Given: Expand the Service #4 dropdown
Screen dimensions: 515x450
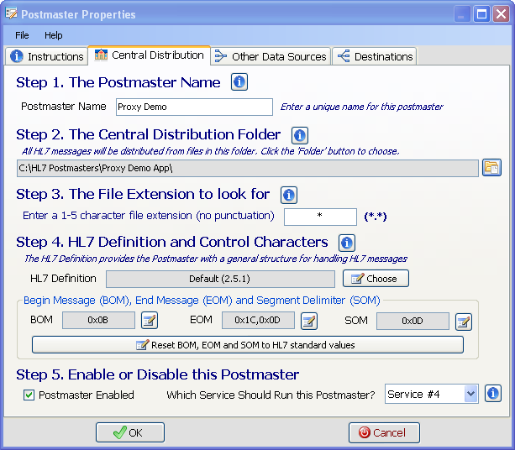Looking at the screenshot, I should coord(470,394).
